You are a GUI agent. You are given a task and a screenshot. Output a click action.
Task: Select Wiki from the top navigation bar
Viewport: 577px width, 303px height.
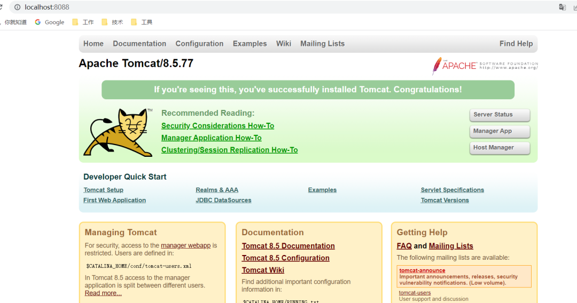point(283,44)
